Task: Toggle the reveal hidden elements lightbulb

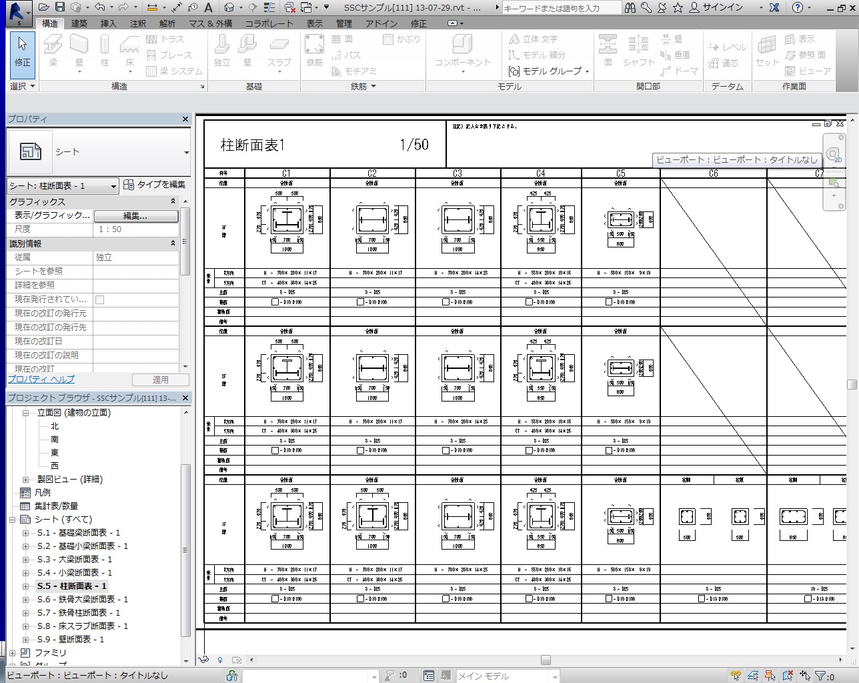Action: coord(220,659)
